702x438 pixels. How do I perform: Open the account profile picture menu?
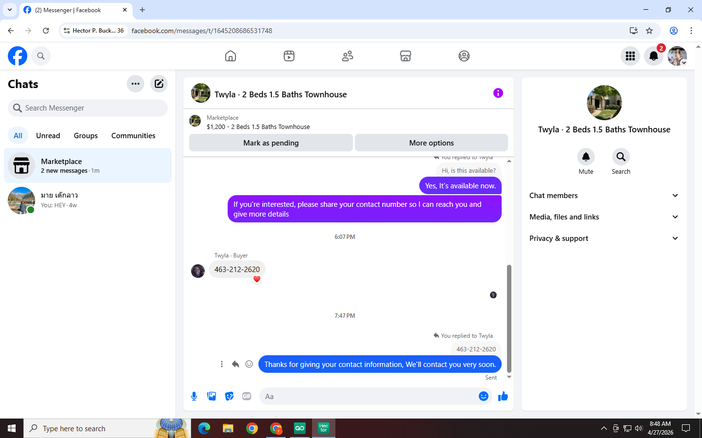point(677,56)
